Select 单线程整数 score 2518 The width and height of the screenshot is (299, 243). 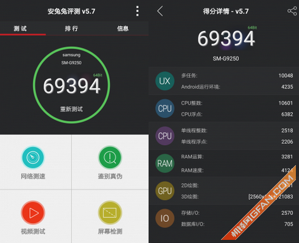(287, 130)
